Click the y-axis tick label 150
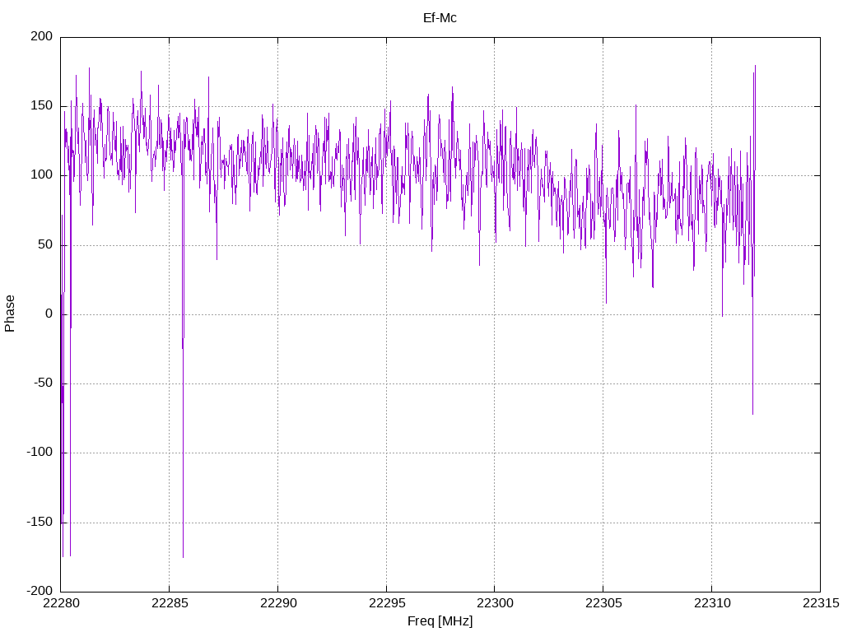This screenshot has width=843, height=632. coord(42,106)
